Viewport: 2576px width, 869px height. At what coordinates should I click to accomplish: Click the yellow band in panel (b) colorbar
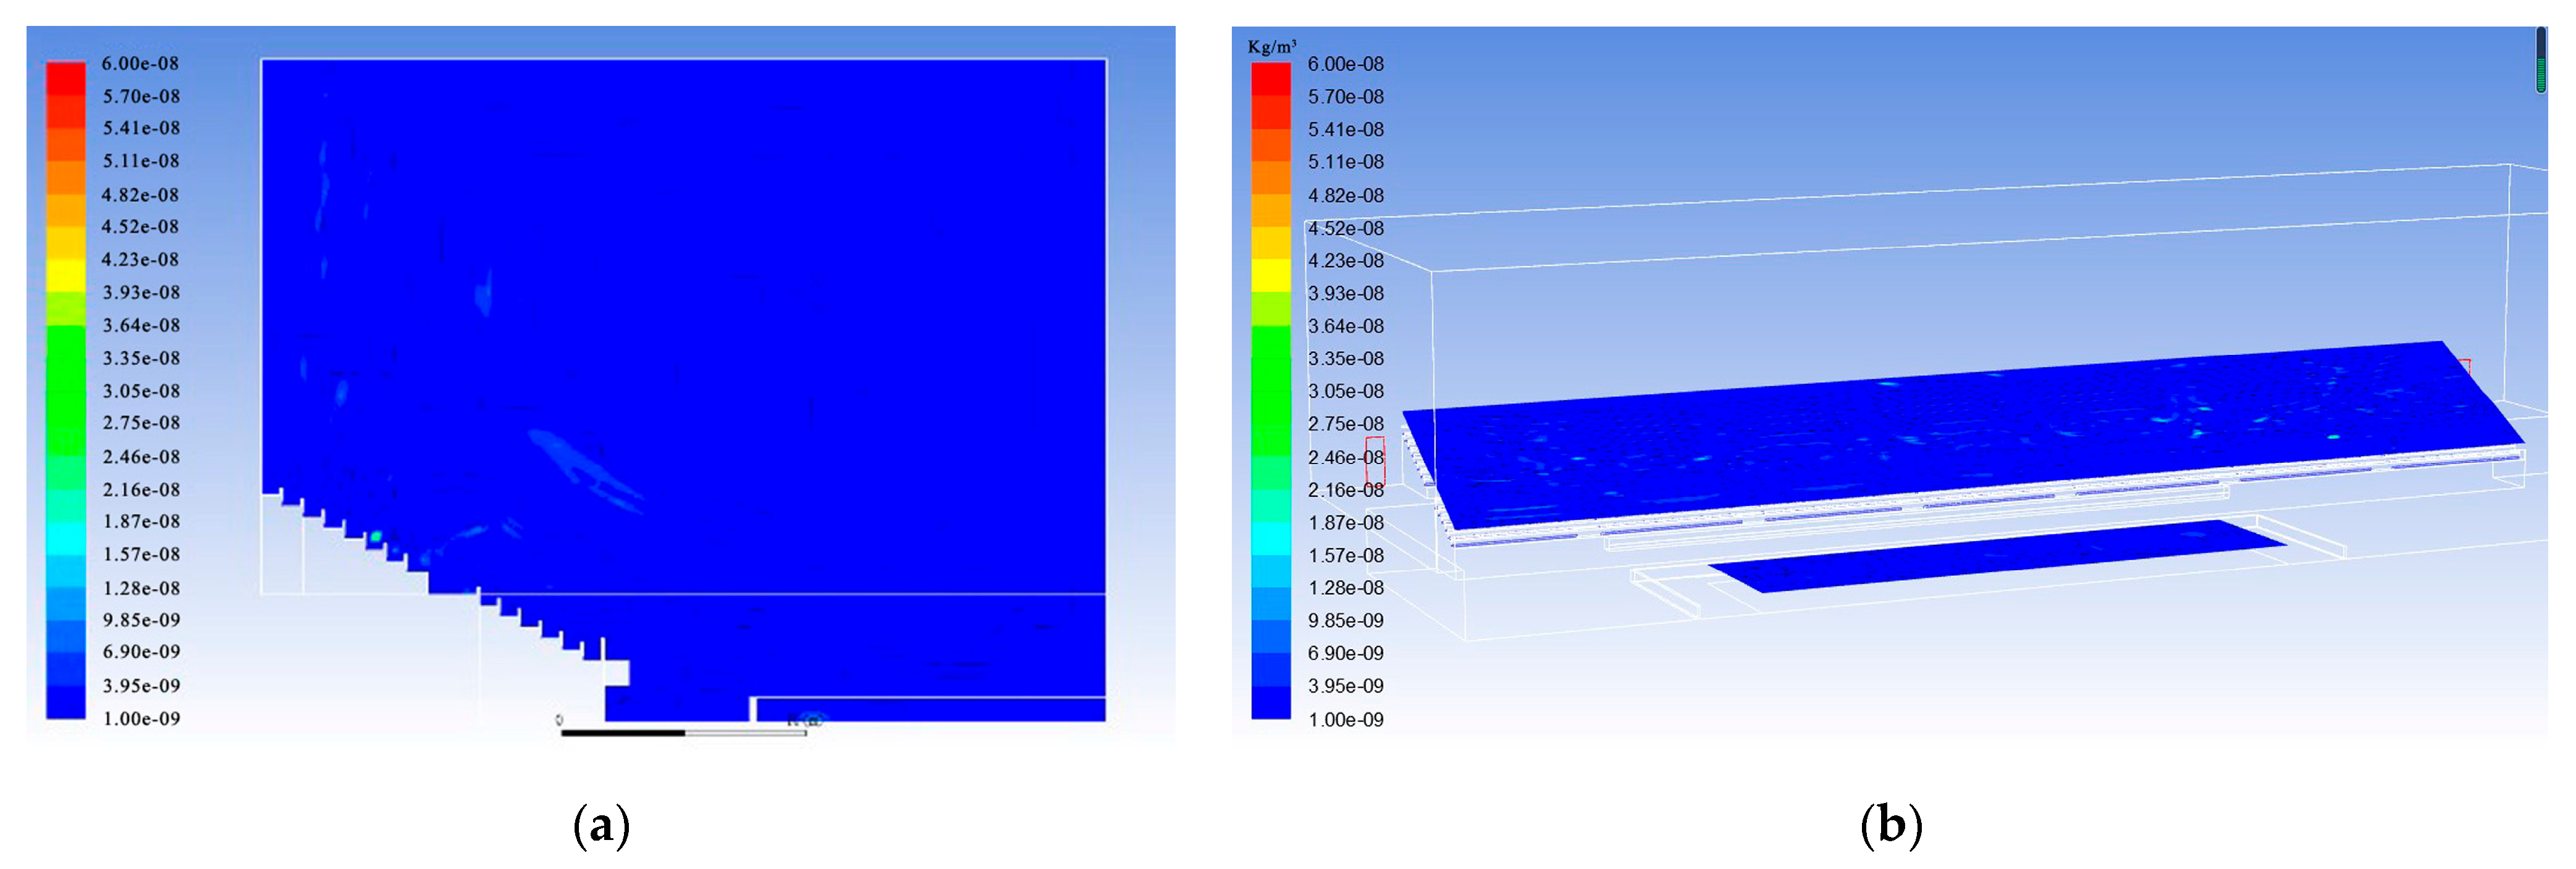click(1271, 274)
